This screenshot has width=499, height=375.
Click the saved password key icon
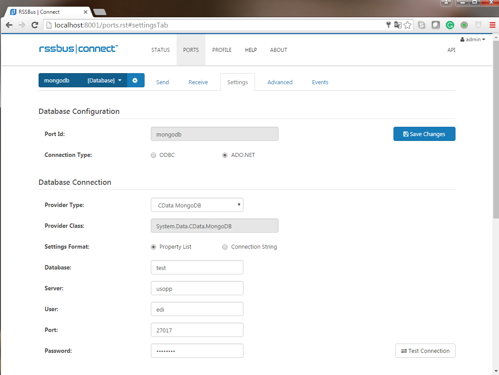click(389, 25)
